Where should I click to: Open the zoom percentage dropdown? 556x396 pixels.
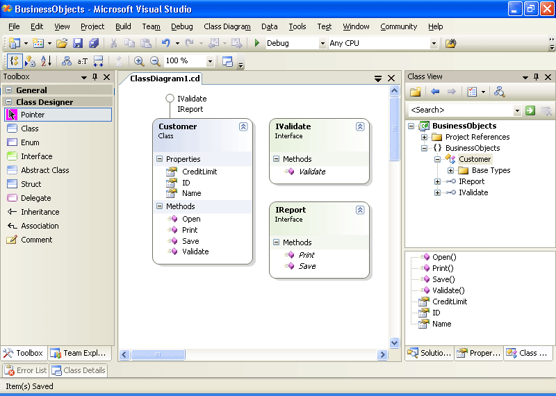tap(210, 61)
